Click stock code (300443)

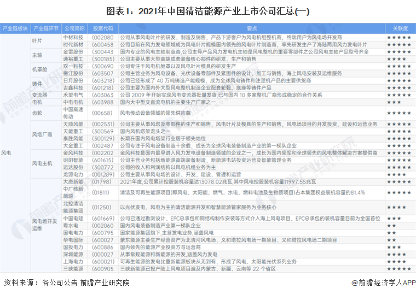(x=103, y=52)
